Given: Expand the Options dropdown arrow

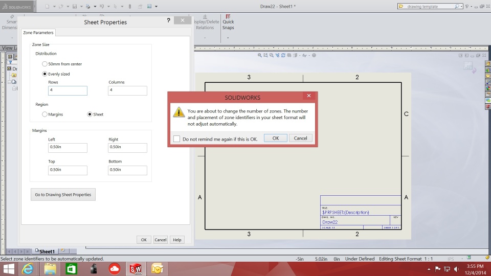Looking at the screenshot, I should [156, 7].
